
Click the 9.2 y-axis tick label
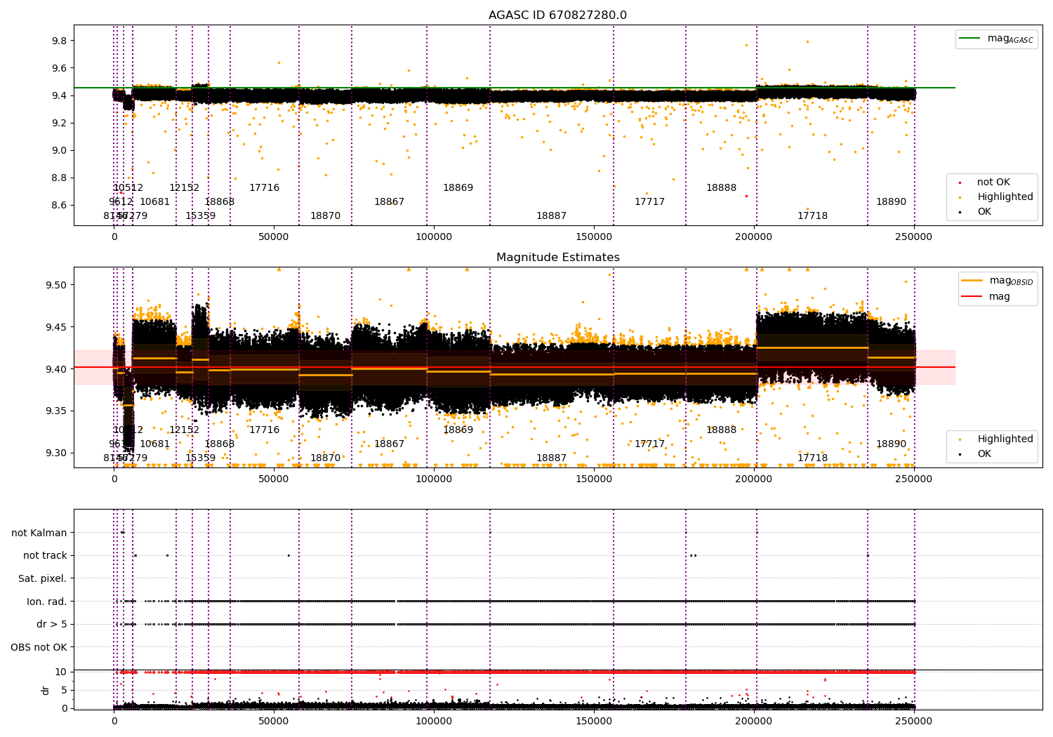point(60,124)
